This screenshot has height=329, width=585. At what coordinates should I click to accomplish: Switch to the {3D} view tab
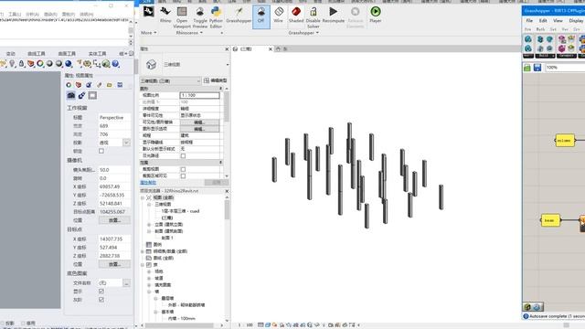(246, 48)
